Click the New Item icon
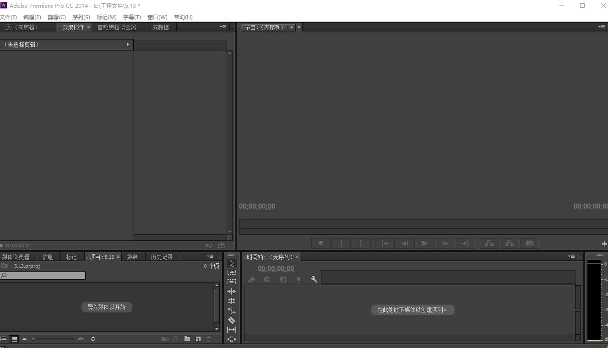 click(x=198, y=339)
